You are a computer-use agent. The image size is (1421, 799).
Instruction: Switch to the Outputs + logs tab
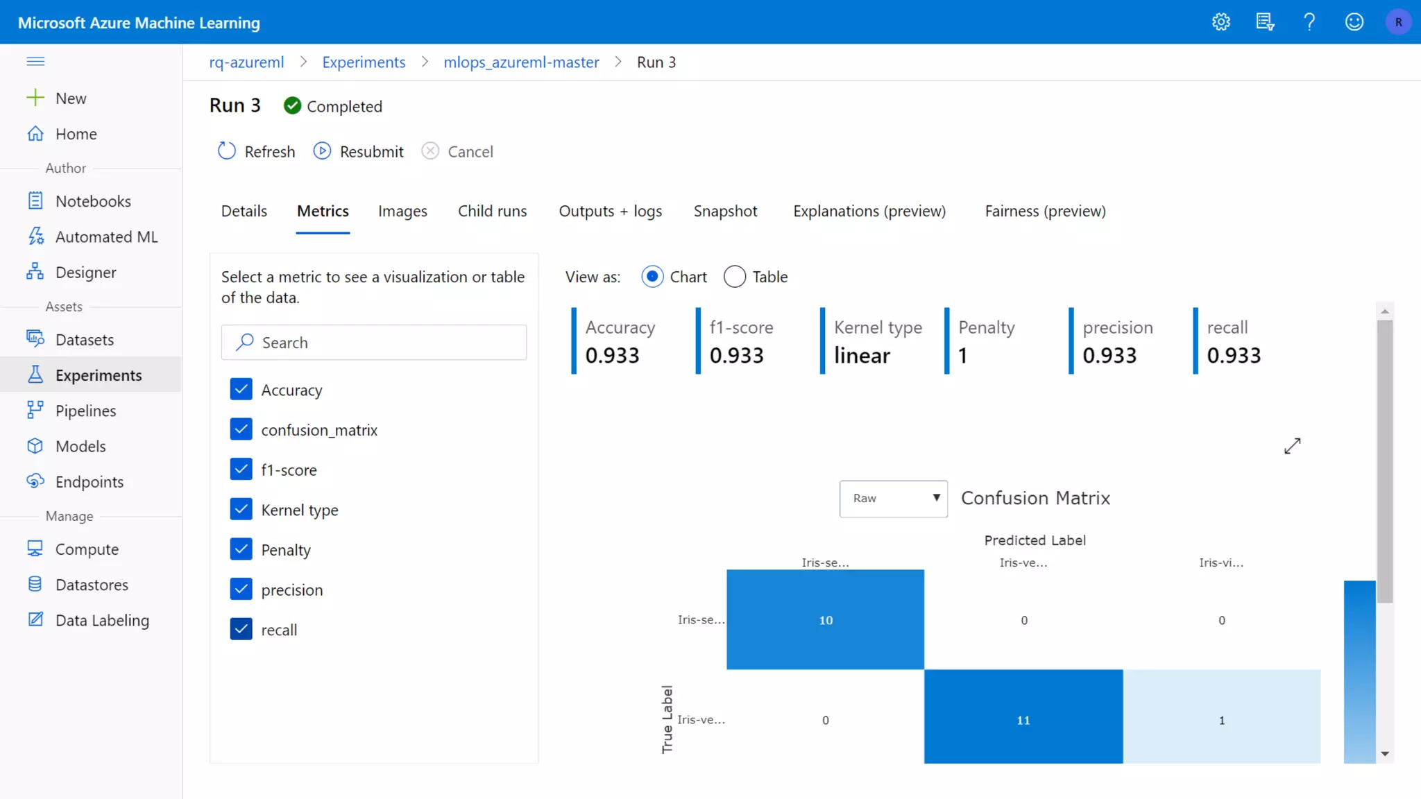610,212
